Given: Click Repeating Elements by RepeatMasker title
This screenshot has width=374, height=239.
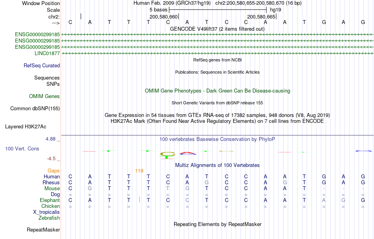Looking at the screenshot, I should [x=218, y=224].
